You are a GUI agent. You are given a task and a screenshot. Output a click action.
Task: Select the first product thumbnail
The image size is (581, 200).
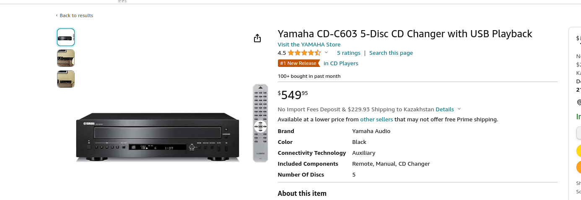click(66, 37)
